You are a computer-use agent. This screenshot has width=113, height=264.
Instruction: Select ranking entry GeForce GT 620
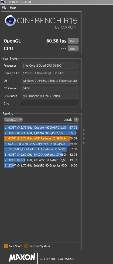point(41,160)
